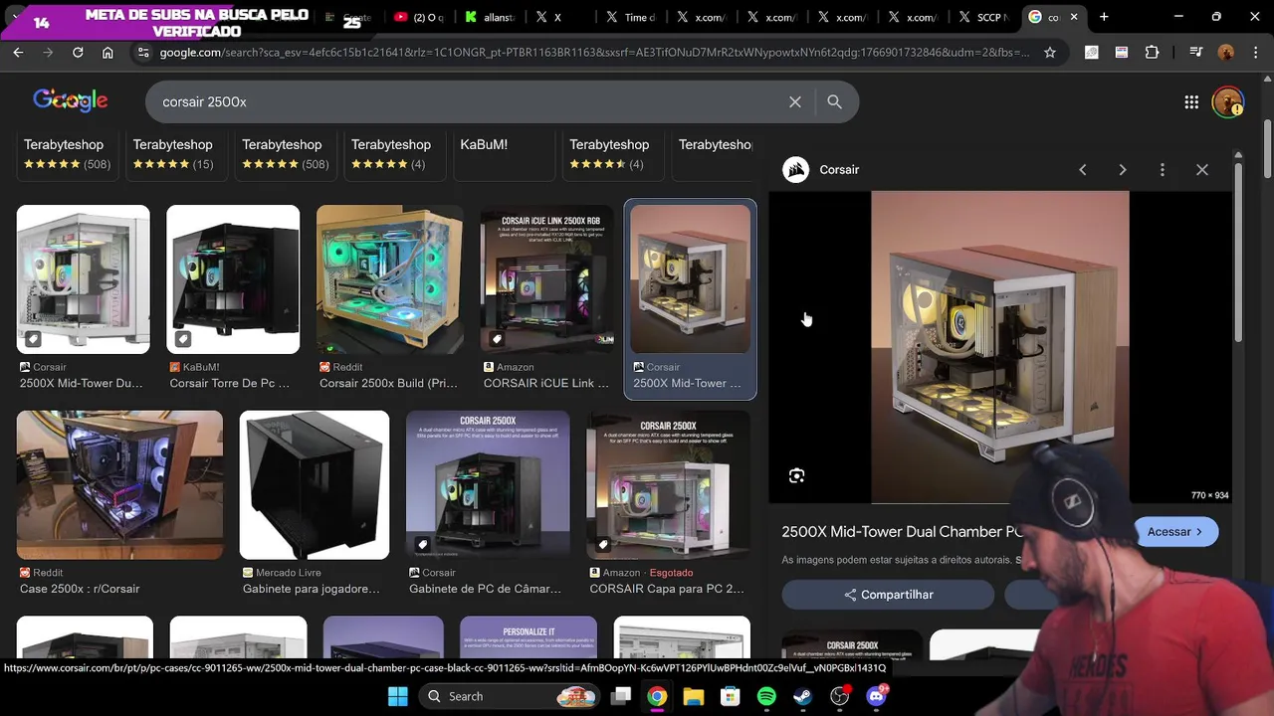Open Microsoft Store from taskbar

pyautogui.click(x=731, y=696)
